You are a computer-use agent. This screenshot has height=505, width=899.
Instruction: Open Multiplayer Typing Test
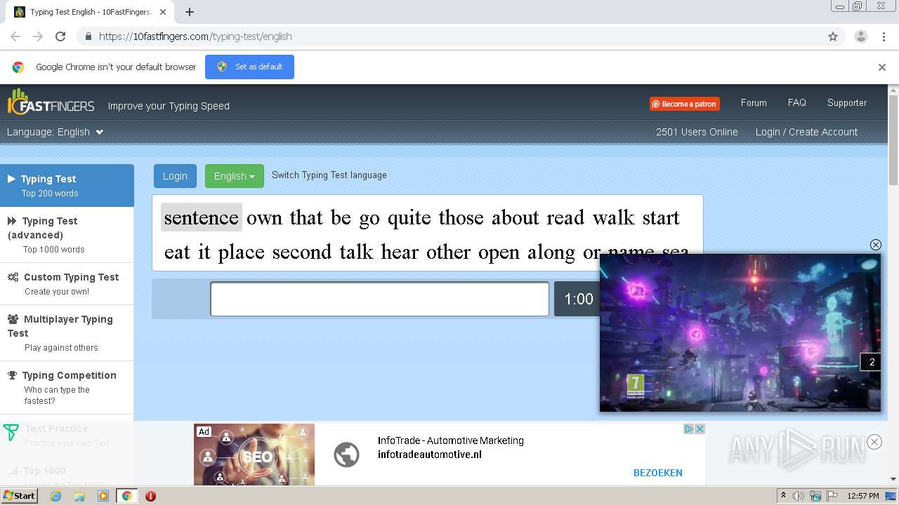[67, 332]
